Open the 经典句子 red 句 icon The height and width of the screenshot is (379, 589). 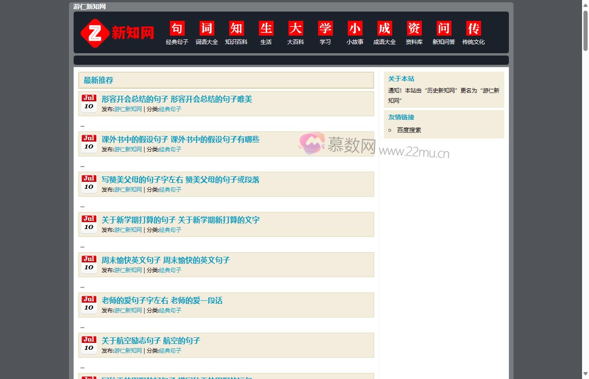177,28
